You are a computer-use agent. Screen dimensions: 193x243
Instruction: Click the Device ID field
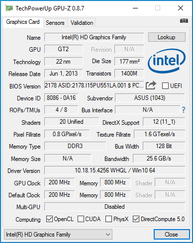tap(61, 98)
